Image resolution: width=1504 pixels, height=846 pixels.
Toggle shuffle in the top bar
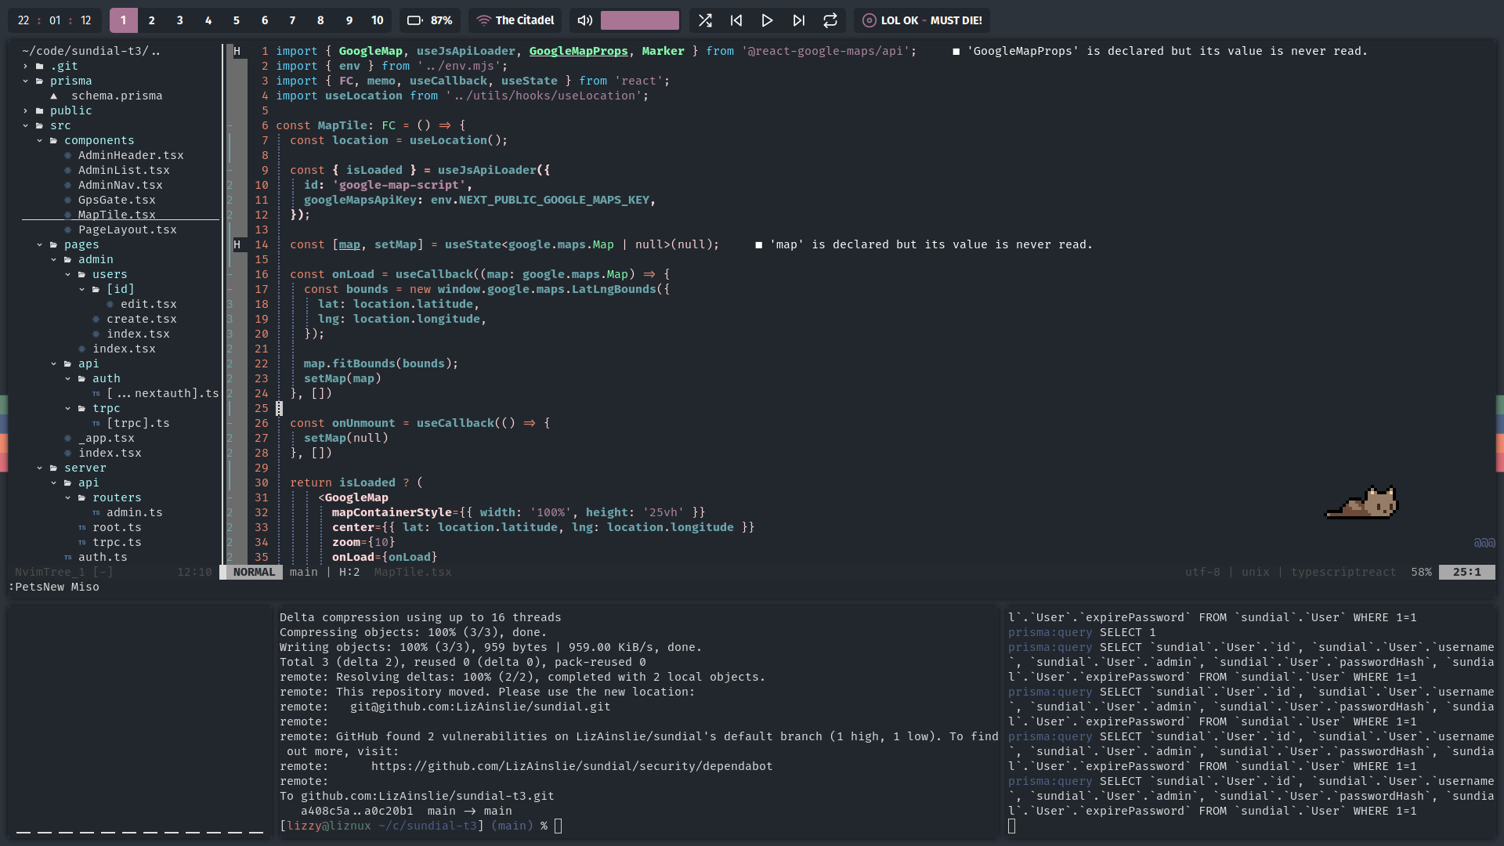coord(705,20)
